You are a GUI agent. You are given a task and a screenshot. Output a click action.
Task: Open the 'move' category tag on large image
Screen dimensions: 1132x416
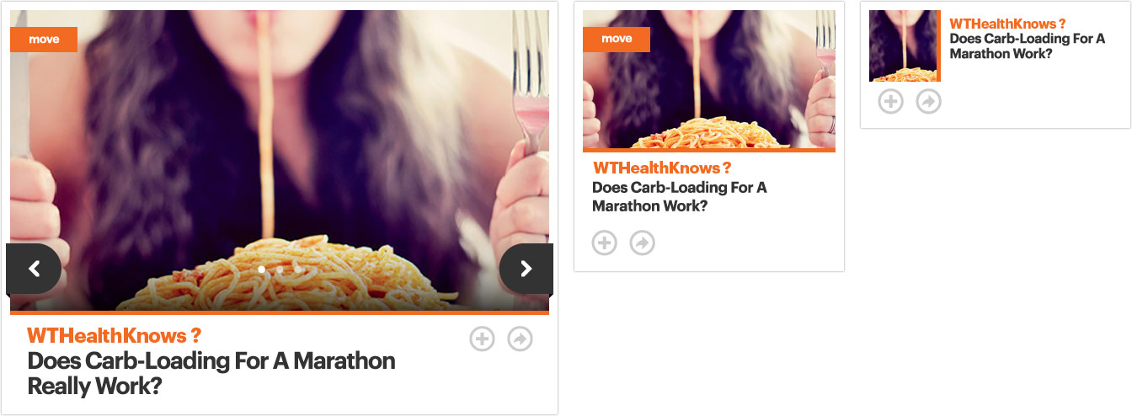[x=44, y=40]
